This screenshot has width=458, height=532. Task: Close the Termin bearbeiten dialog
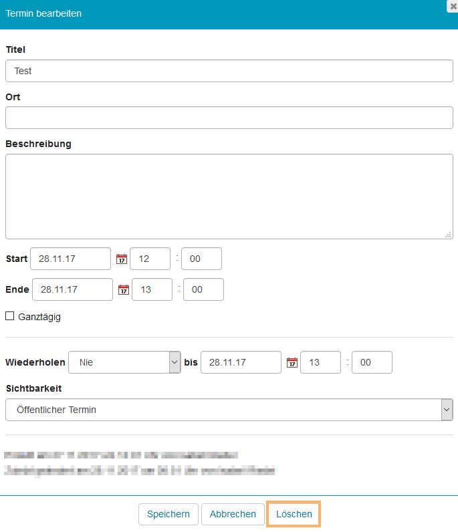click(x=452, y=5)
